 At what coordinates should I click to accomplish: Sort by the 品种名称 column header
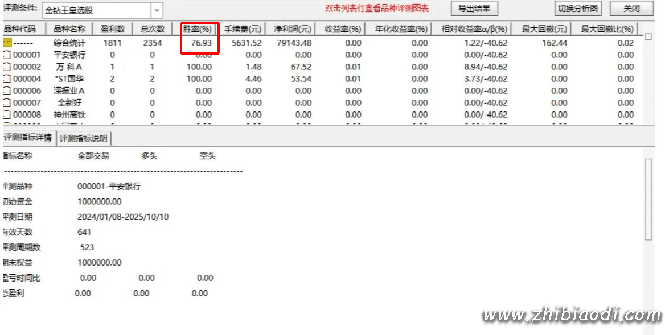point(69,29)
